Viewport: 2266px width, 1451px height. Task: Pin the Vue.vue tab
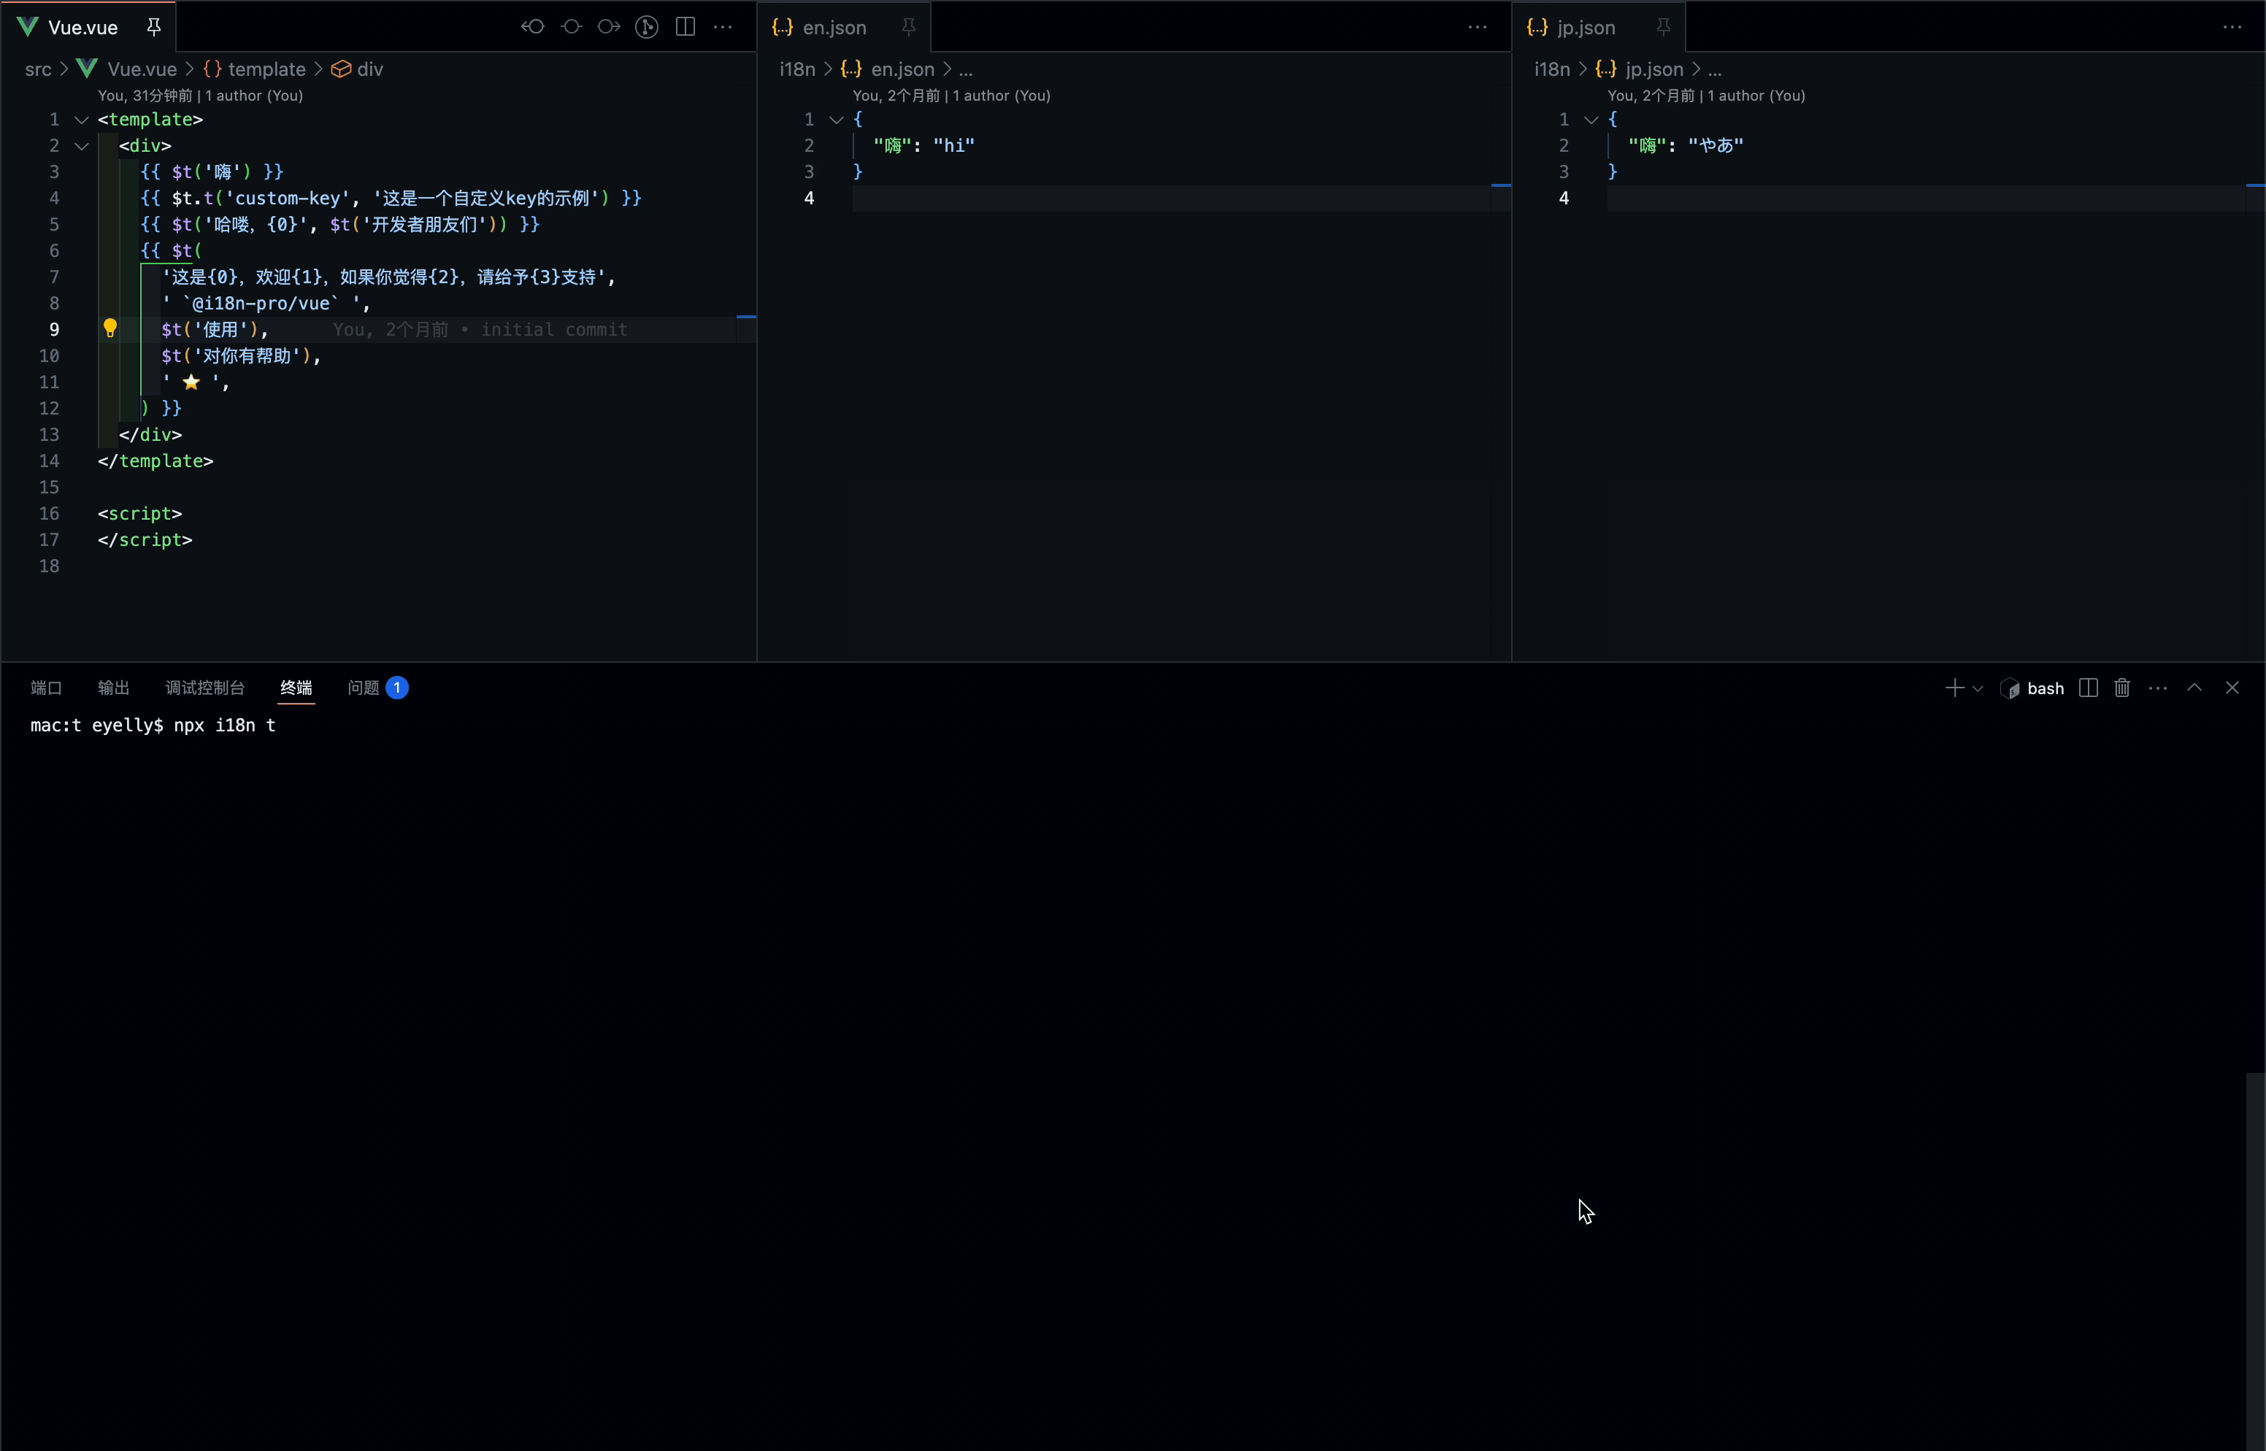(x=153, y=26)
